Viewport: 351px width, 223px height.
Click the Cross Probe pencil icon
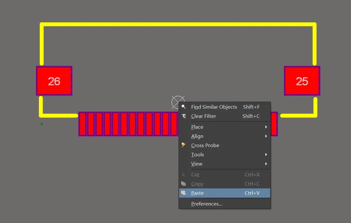(184, 145)
